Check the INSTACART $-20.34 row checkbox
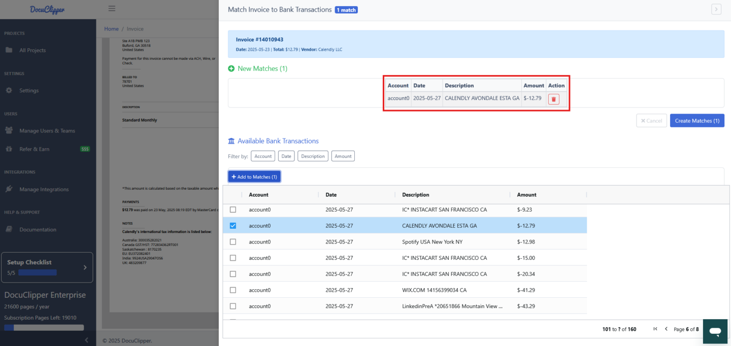The width and height of the screenshot is (731, 346). point(233,274)
